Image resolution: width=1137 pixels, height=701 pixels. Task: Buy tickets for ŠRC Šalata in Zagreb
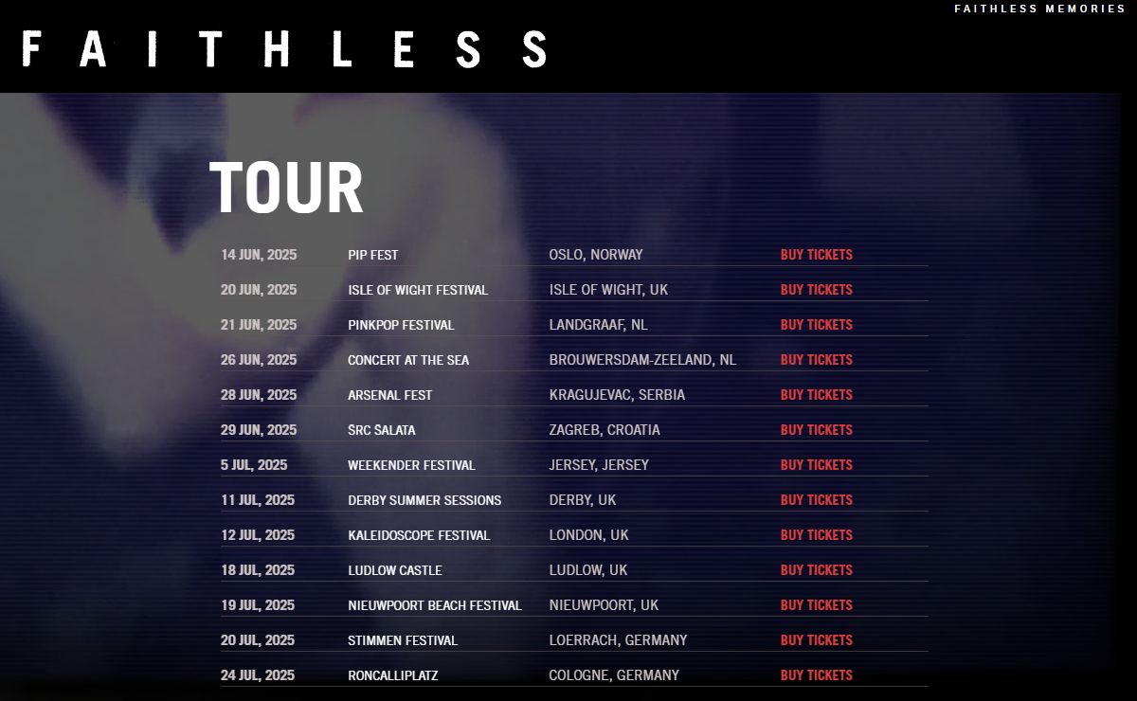(x=817, y=430)
